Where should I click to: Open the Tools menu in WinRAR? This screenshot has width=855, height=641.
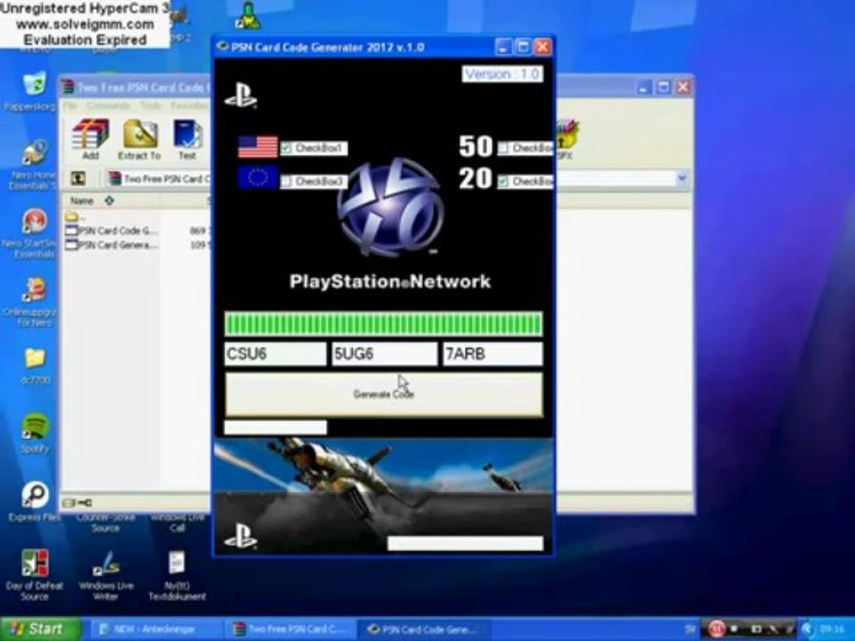[x=151, y=105]
